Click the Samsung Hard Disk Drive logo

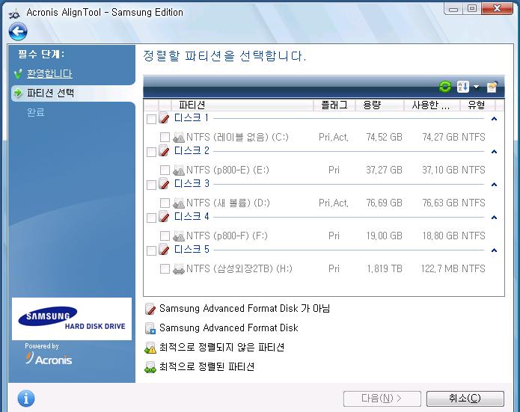pos(72,319)
